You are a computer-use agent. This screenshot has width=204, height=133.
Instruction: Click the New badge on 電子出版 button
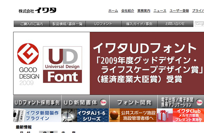(199, 102)
